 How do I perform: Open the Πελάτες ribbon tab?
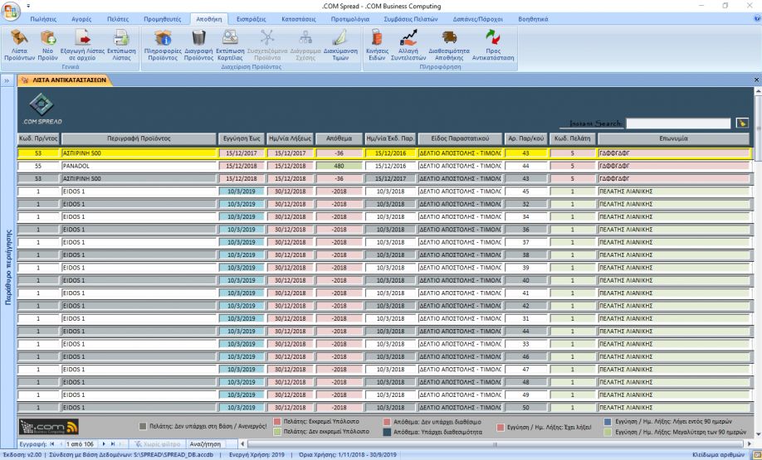118,19
